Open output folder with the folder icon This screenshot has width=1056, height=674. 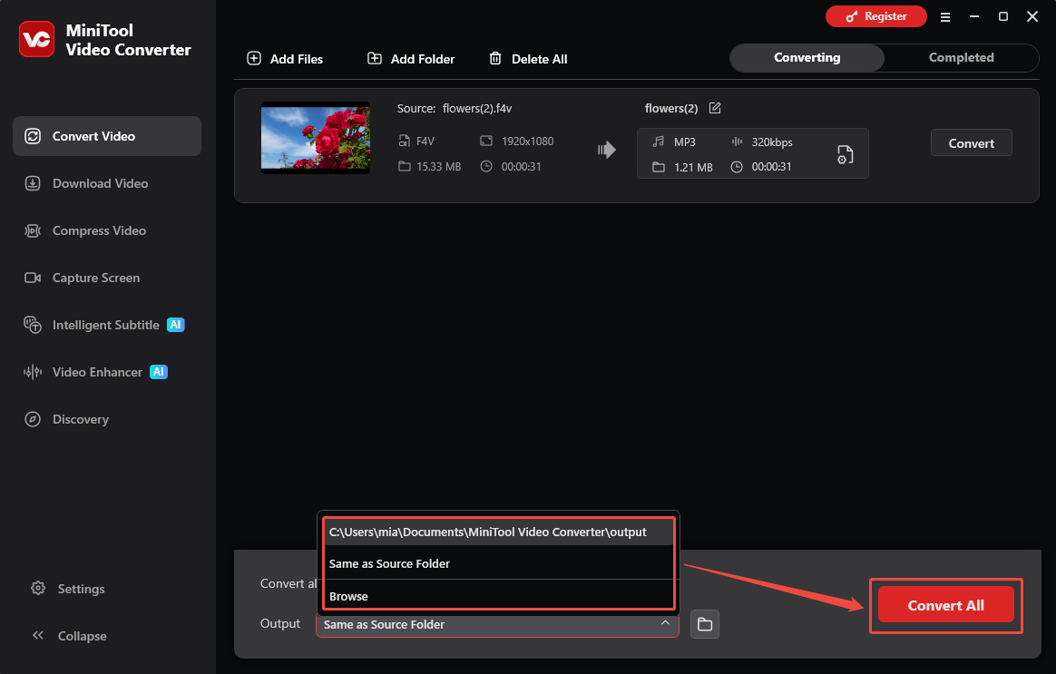704,624
